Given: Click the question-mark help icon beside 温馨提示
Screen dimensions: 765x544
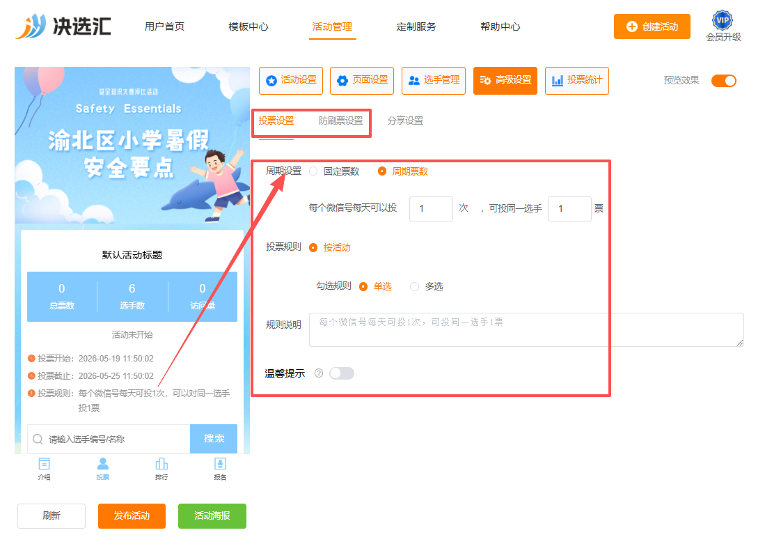Looking at the screenshot, I should coord(319,373).
